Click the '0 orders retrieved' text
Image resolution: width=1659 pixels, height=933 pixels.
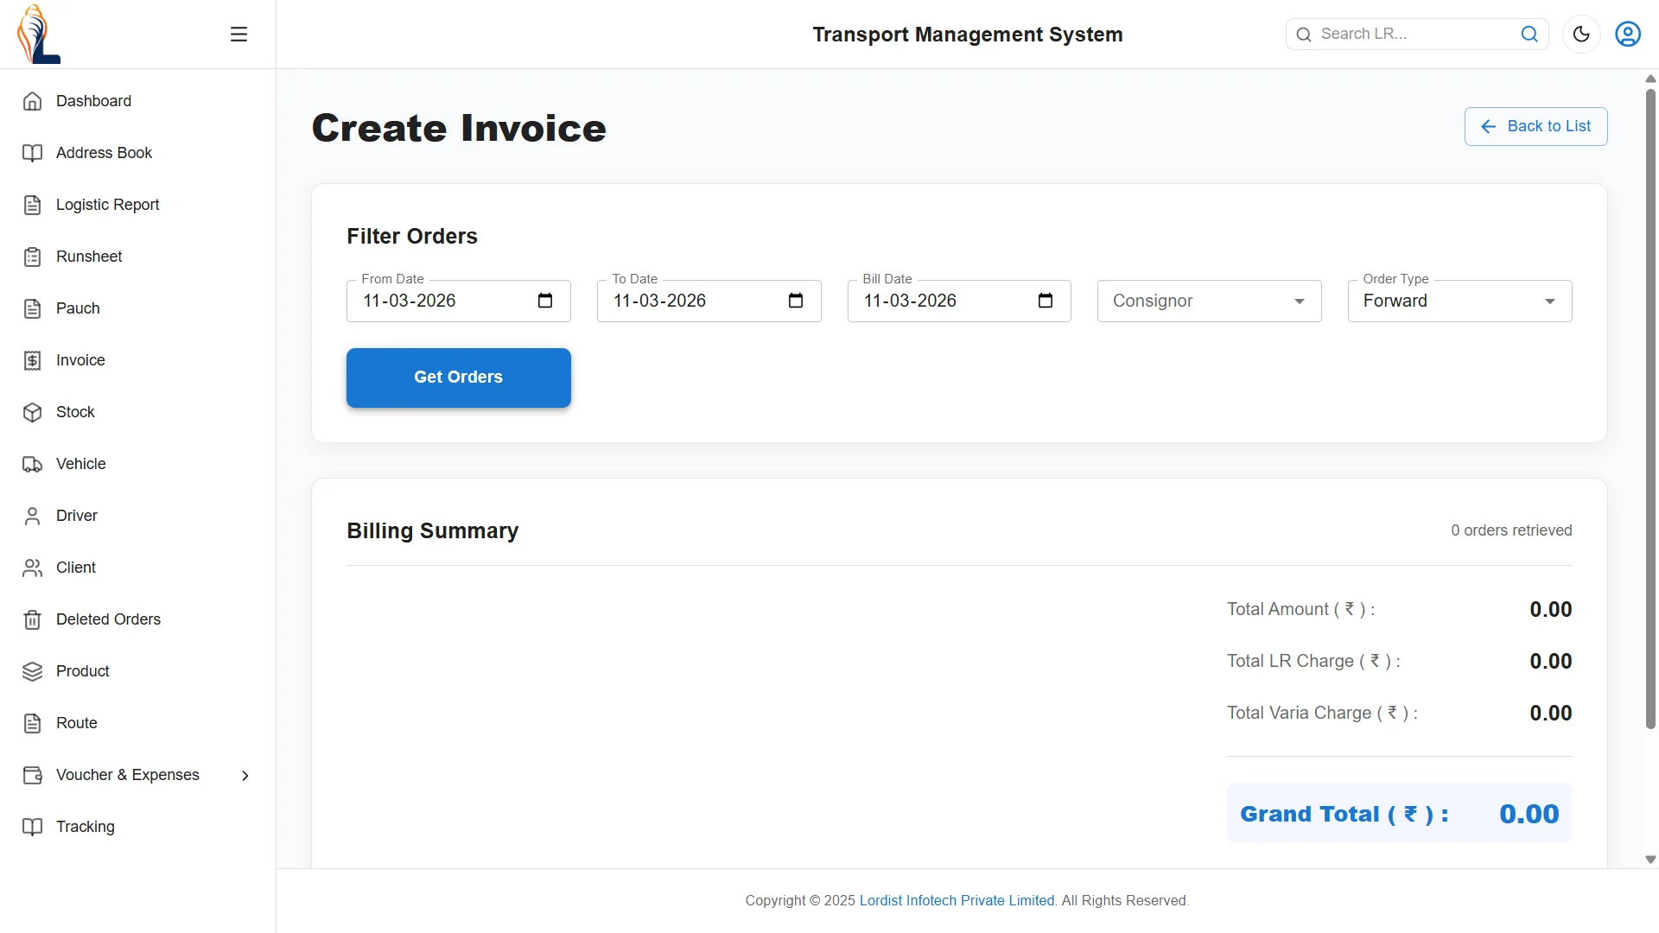point(1511,530)
